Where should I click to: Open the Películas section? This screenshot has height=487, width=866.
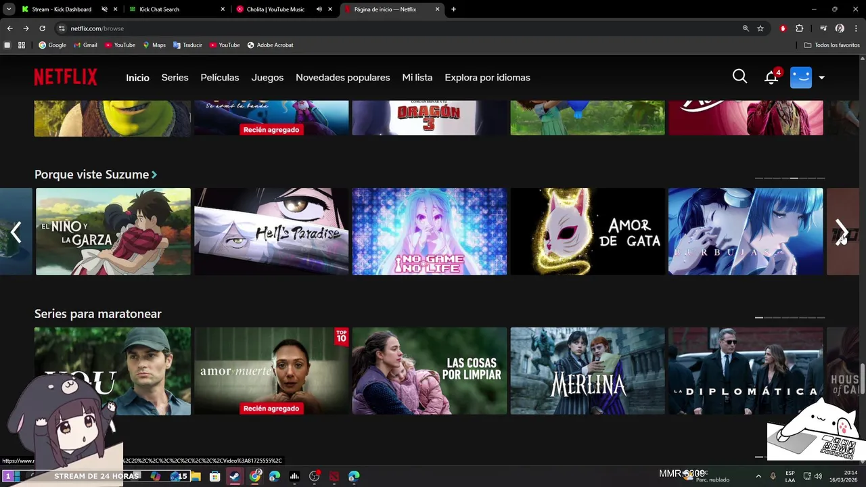coord(220,78)
